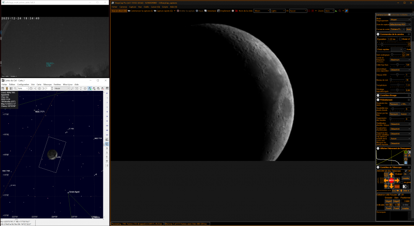
Task: Open the Scripts menu in SharpCap
Action: coord(165,7)
